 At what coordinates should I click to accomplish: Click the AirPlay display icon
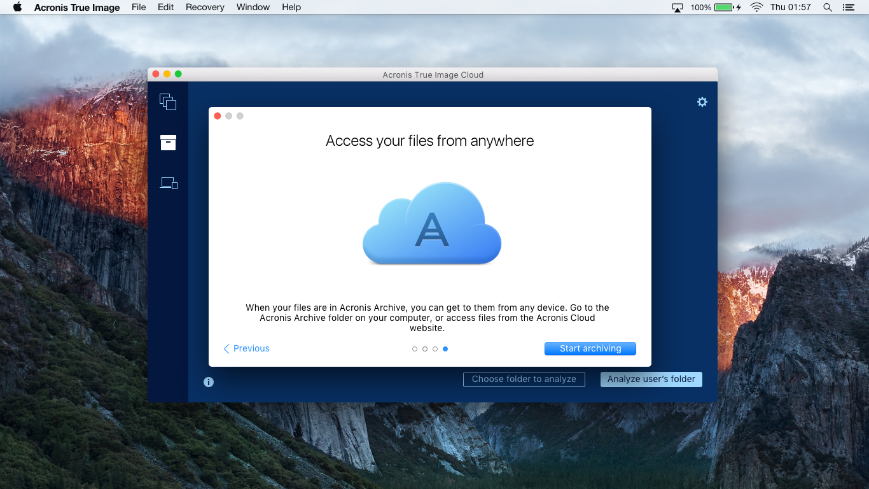[678, 7]
